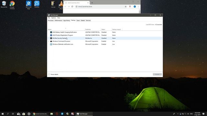Switch to the Services tab

click(x=88, y=21)
